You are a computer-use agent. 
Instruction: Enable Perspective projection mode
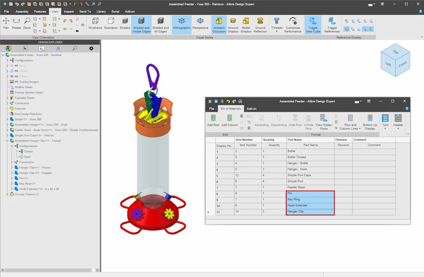point(201,23)
